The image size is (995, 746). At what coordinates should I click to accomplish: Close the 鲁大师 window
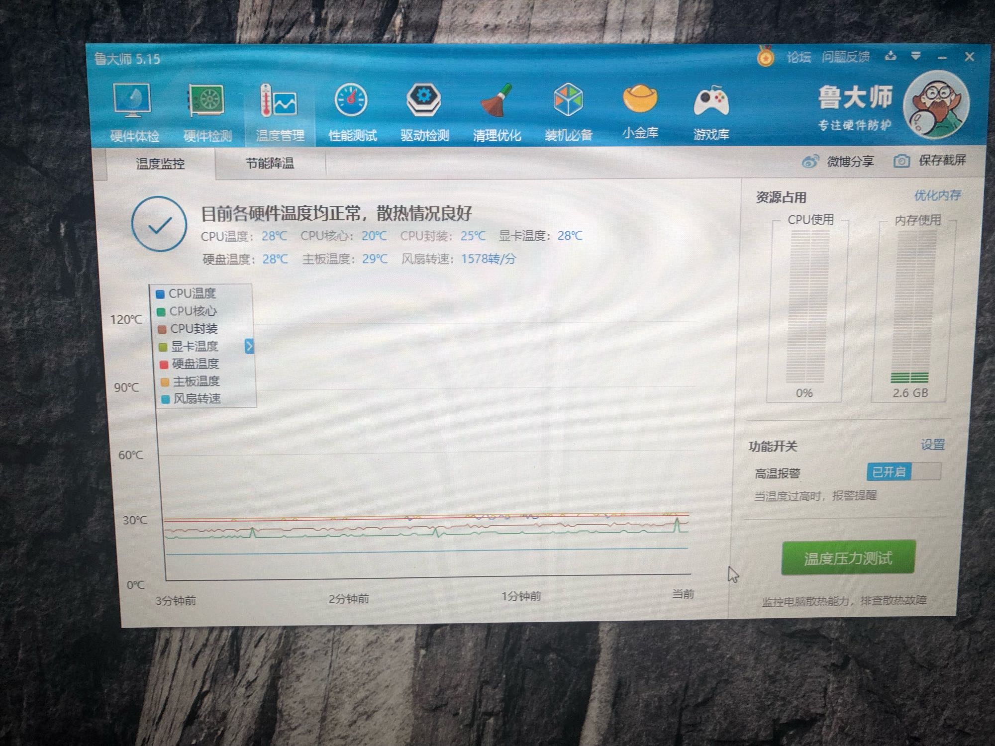click(x=969, y=57)
